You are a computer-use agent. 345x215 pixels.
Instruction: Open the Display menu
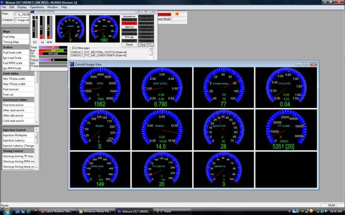(x=22, y=7)
